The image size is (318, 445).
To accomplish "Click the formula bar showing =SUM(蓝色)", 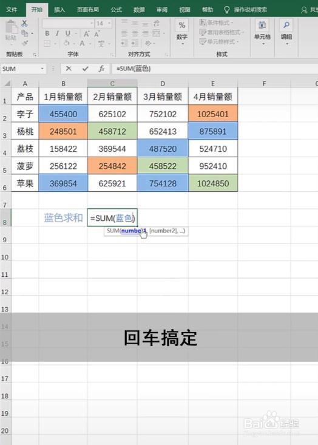I will 215,69.
